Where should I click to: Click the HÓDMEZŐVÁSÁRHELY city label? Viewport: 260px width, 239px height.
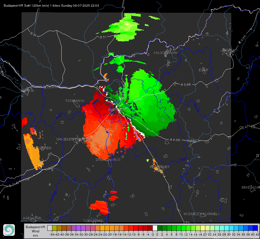tap(202, 214)
